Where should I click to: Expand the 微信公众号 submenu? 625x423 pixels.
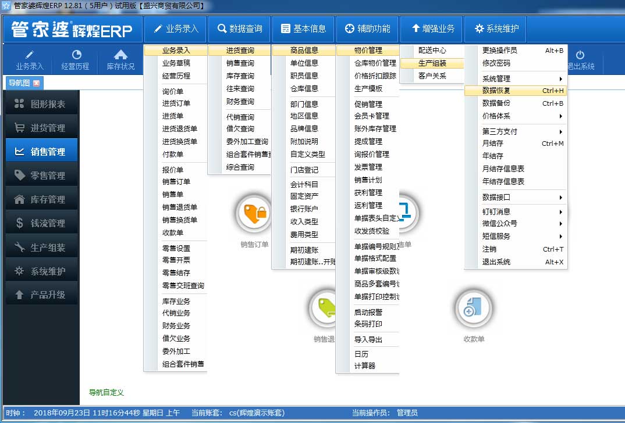[516, 223]
